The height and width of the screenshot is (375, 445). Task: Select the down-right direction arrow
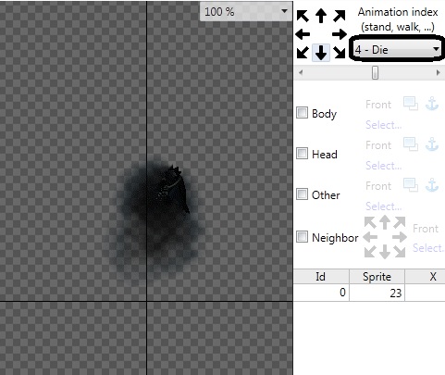340,53
